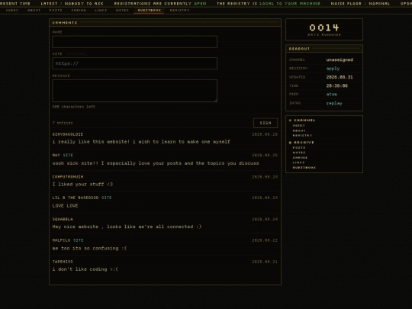Click the 'I liked your stuff <3' message
This screenshot has width=412, height=309.
coord(82,184)
